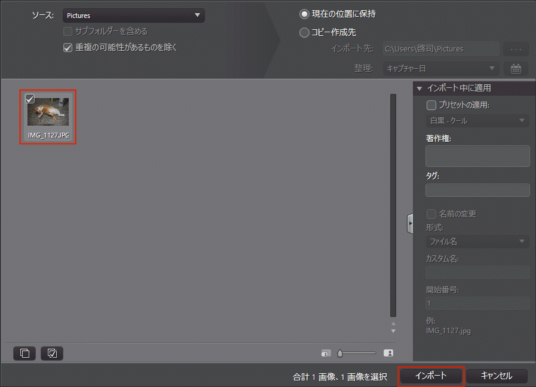Open the browse folder ellipsis button
The height and width of the screenshot is (387, 536).
516,49
